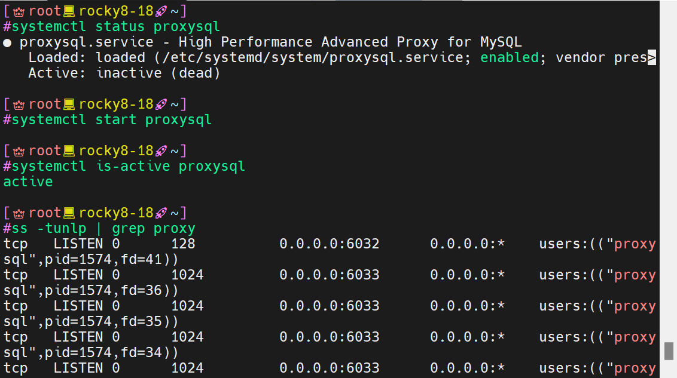Click the crown icon in the first prompt

pyautogui.click(x=19, y=11)
